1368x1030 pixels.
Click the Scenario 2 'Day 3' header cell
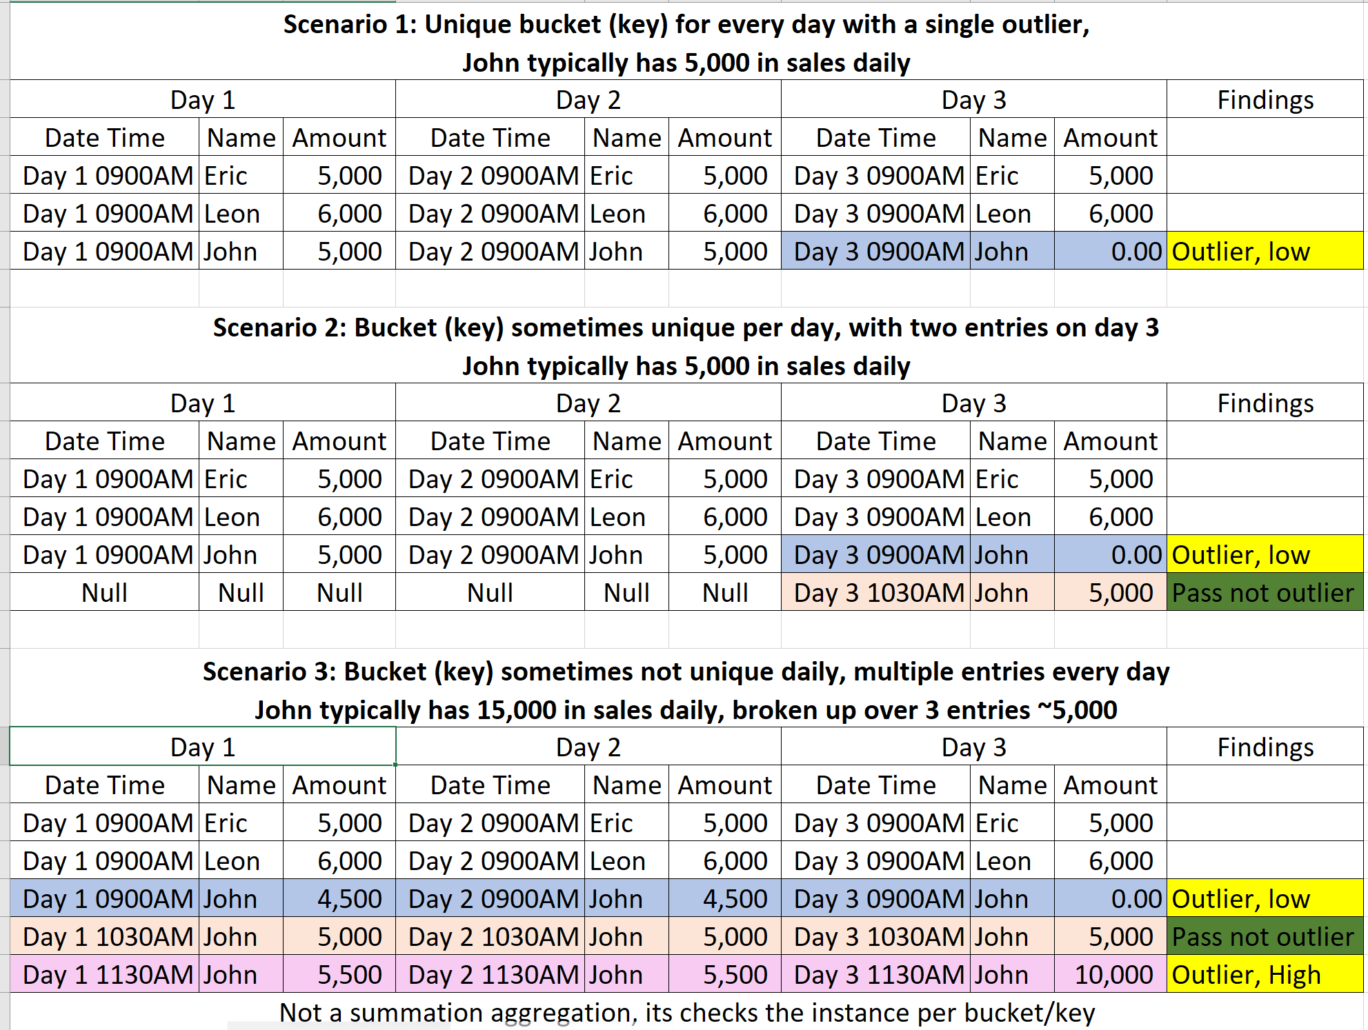click(974, 403)
